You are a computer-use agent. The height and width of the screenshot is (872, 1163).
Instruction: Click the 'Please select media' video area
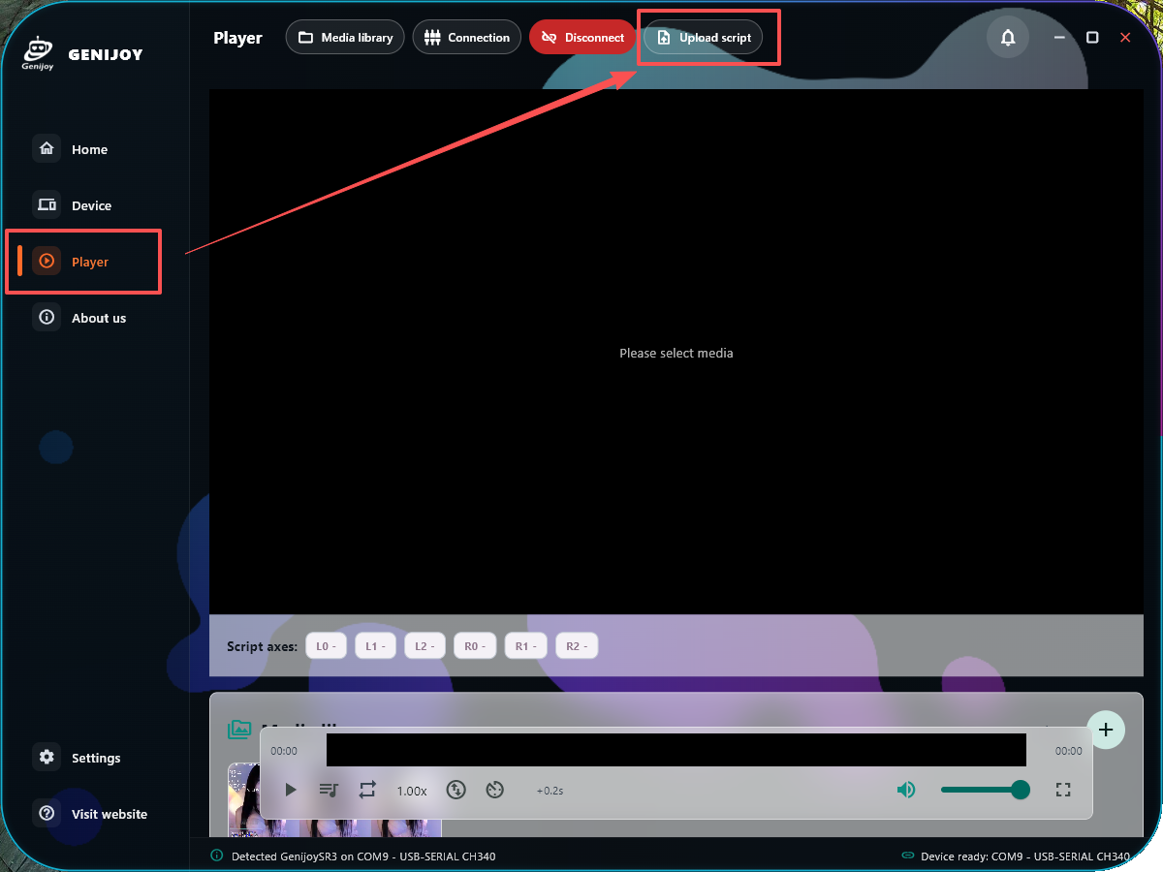tap(676, 353)
